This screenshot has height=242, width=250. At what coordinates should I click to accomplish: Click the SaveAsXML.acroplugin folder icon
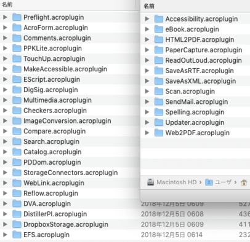coord(159,81)
